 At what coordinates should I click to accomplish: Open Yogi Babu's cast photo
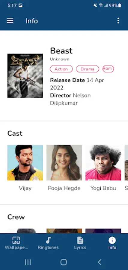point(103,163)
